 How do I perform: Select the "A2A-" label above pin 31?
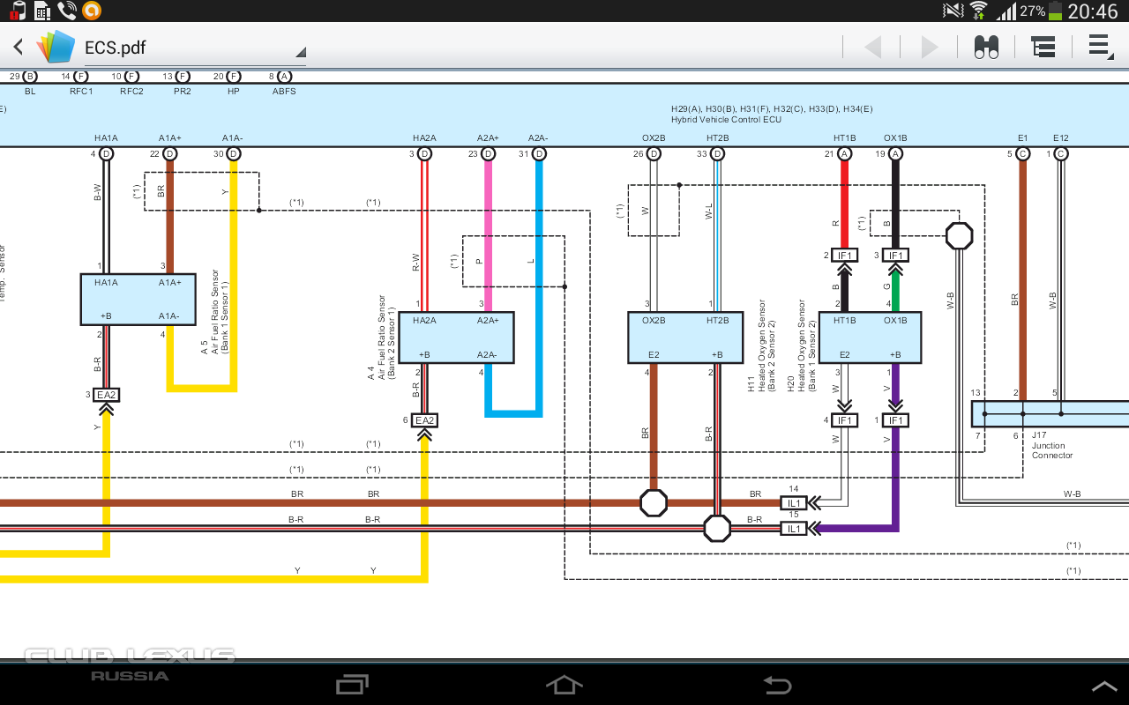pos(538,138)
